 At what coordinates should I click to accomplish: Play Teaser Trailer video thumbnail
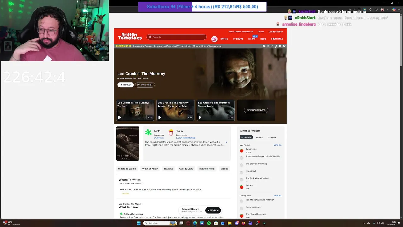(216, 110)
